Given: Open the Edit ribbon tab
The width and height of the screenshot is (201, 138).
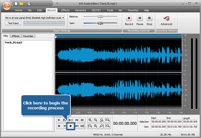Looking at the screenshot, I should coord(39,10).
